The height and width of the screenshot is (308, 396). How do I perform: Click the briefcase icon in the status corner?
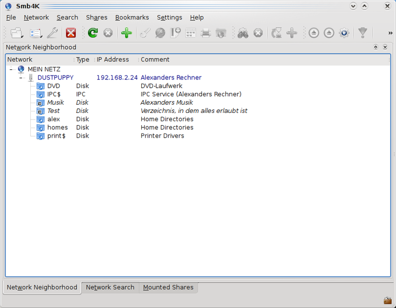pos(388,300)
